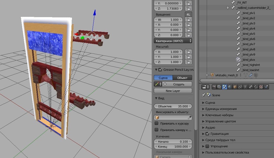Click the plus icon beside Создать

[165, 84]
